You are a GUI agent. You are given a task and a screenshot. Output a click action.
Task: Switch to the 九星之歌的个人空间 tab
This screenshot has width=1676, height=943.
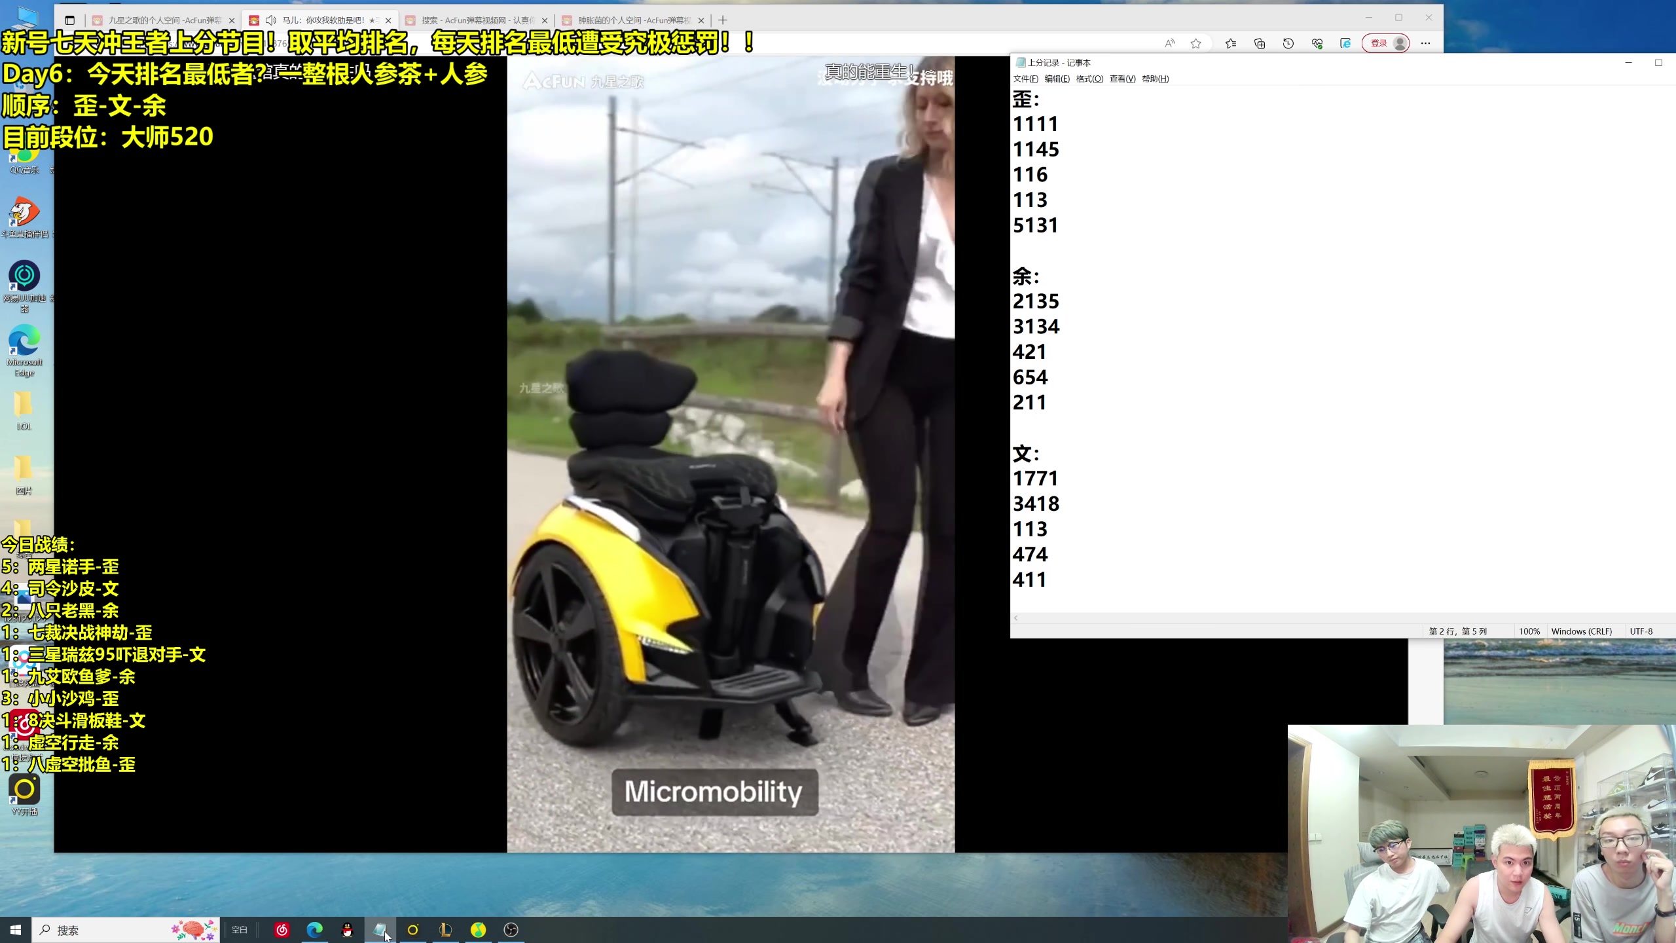[164, 20]
